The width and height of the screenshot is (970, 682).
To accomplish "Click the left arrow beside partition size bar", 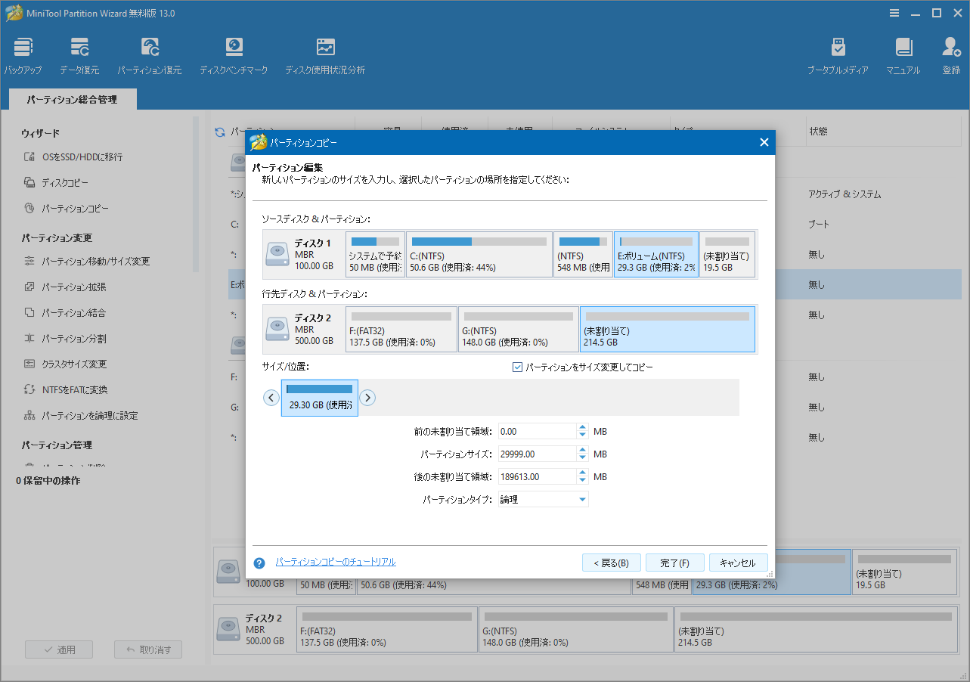I will tap(271, 398).
